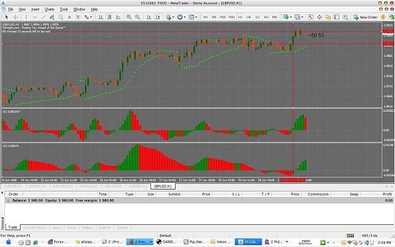Open the Data Window crosshair icon
This screenshot has height=247, width=395.
(319, 17)
